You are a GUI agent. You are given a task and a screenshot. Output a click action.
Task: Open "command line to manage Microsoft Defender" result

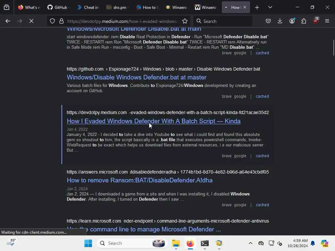point(144,229)
